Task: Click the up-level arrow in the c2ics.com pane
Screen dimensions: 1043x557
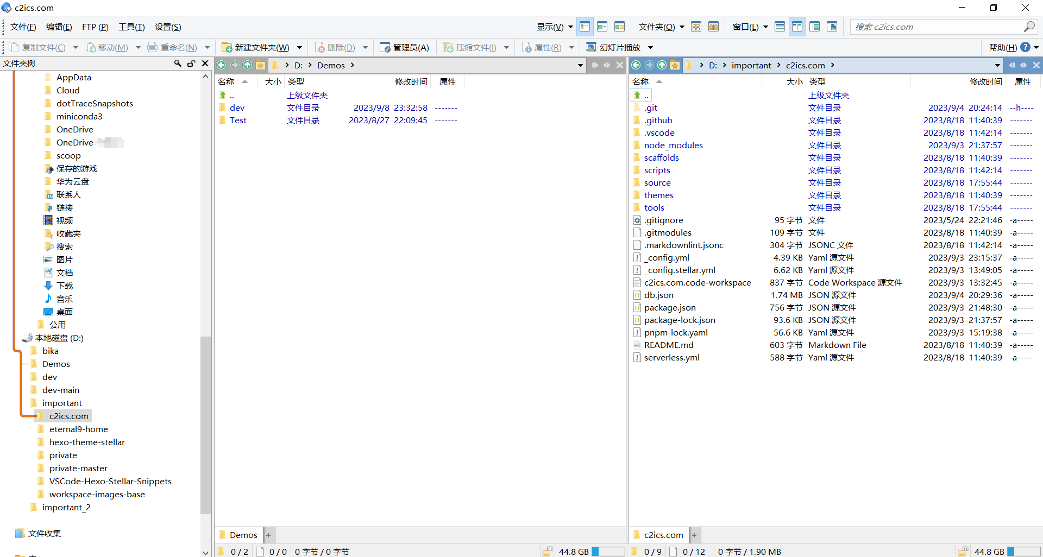Action: (662, 65)
